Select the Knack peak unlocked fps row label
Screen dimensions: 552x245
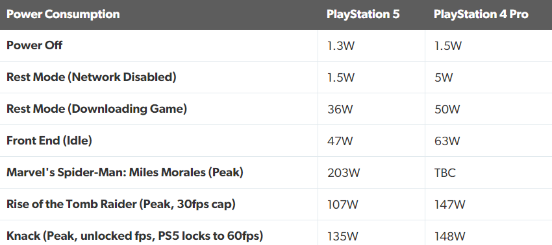135,236
